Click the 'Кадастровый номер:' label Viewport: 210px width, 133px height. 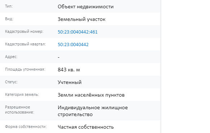[x=24, y=31]
